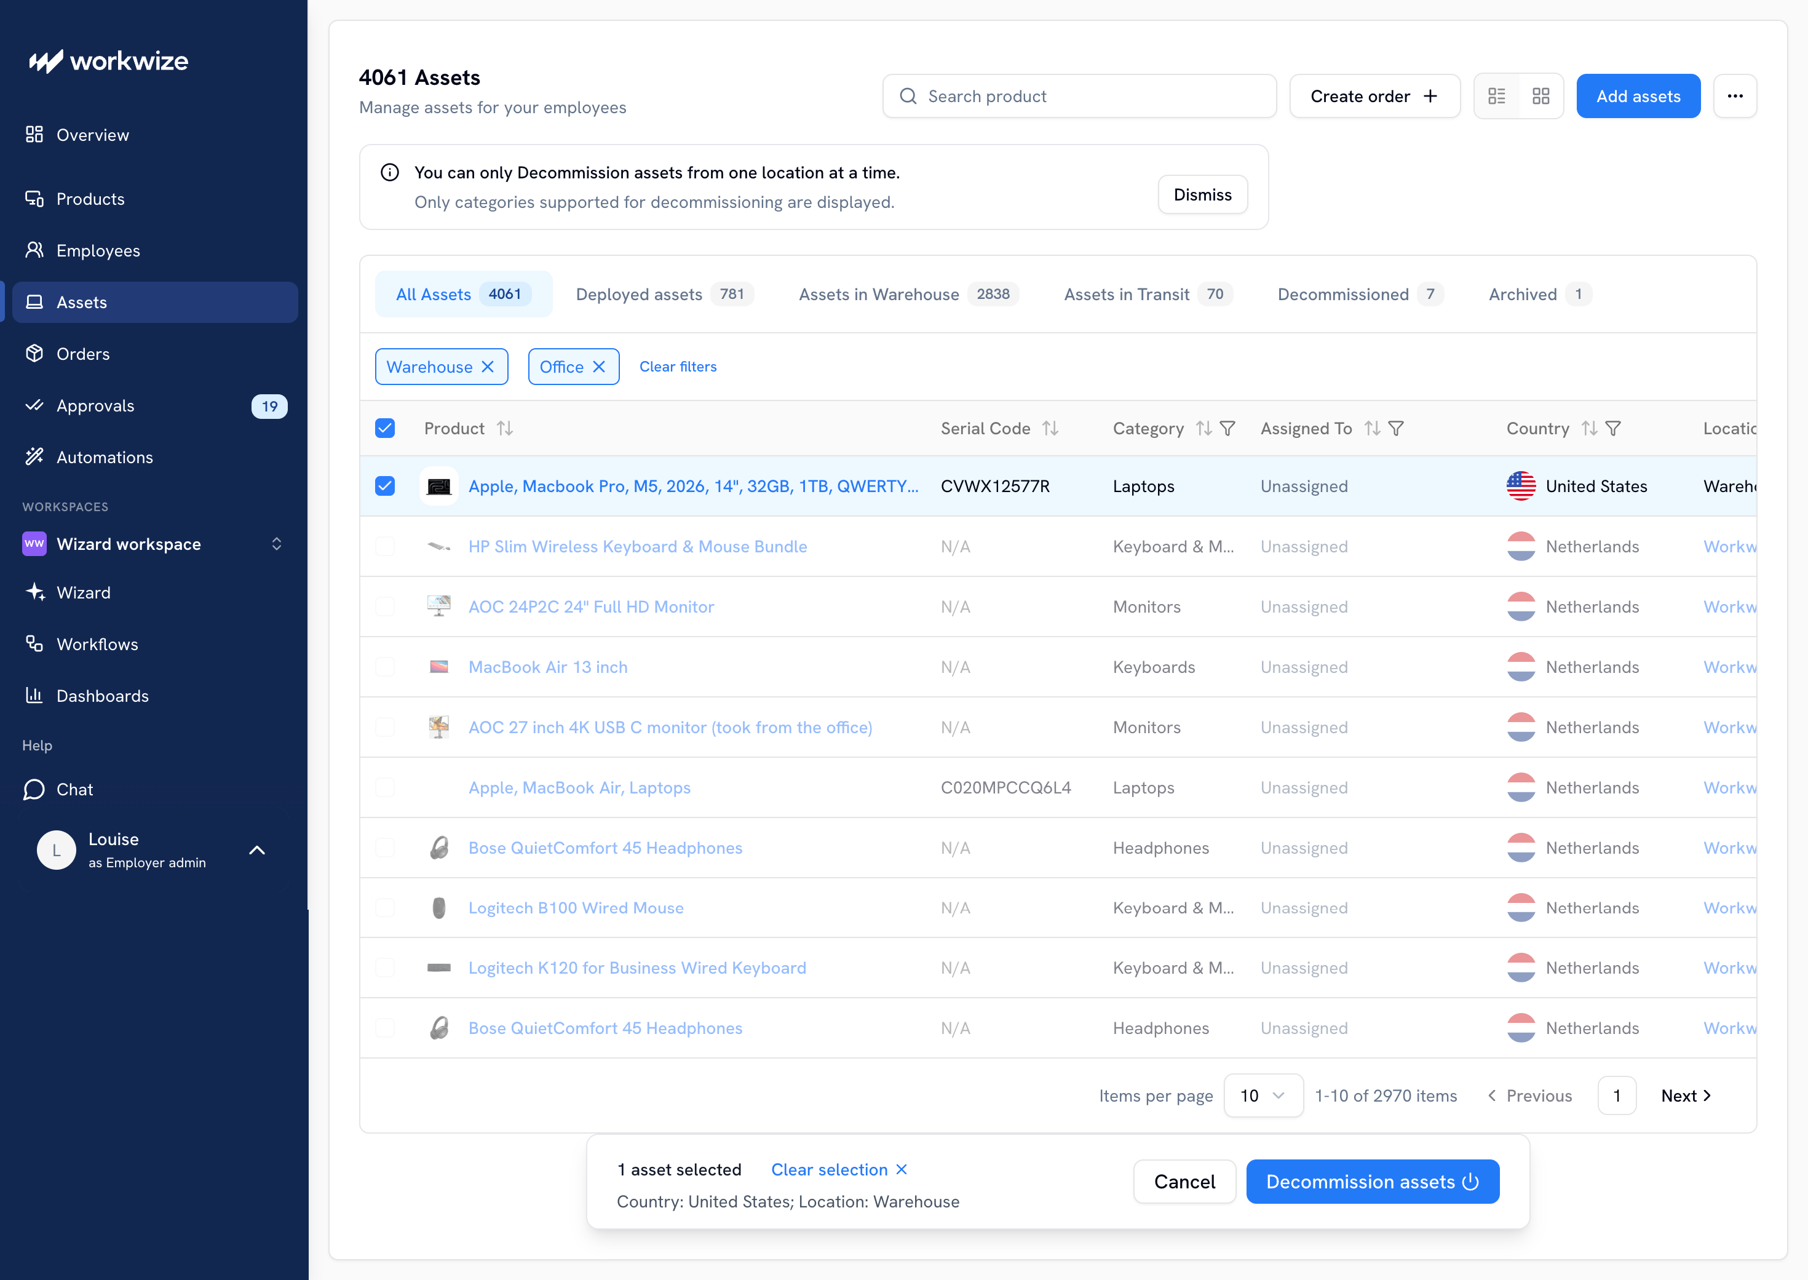The image size is (1808, 1280).
Task: Click the Macbook Pro M5 product thumbnail
Action: [439, 487]
